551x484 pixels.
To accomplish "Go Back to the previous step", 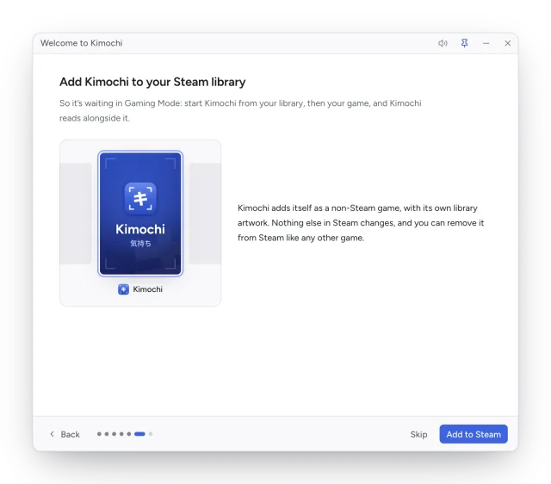I will click(x=65, y=434).
